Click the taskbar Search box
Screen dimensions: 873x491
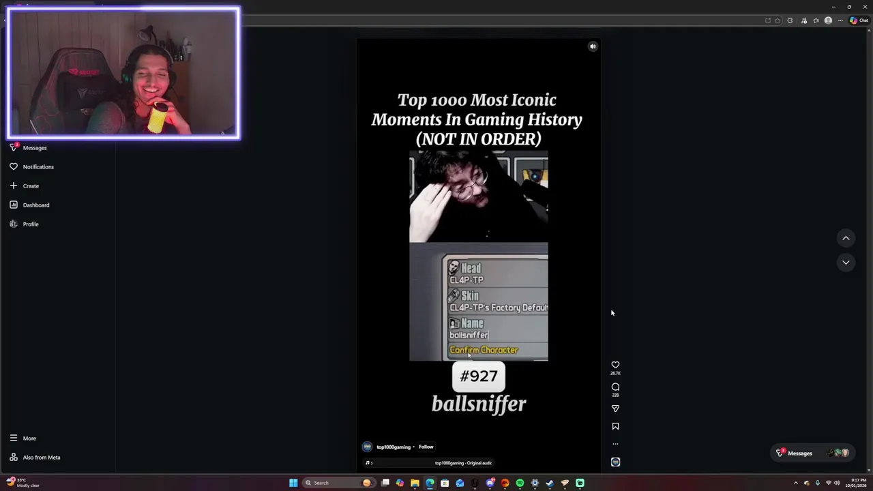[x=338, y=483]
